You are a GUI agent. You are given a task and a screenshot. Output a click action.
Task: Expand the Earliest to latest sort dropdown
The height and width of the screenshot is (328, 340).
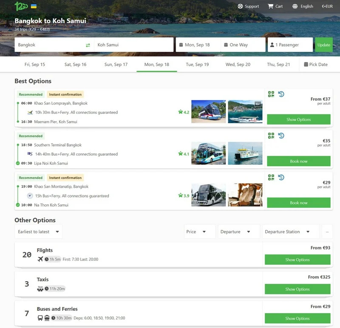click(x=38, y=232)
